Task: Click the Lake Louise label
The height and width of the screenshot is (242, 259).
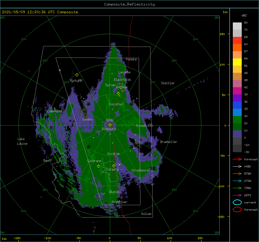Action: (x=22, y=141)
